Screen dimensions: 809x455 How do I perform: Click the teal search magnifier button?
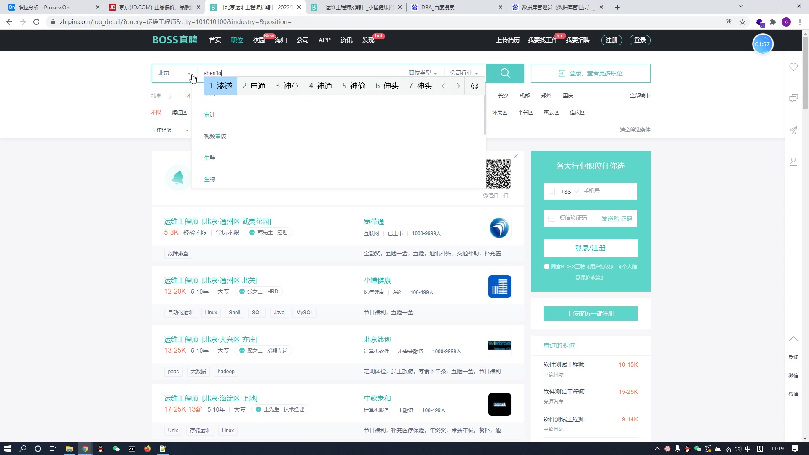pyautogui.click(x=505, y=73)
